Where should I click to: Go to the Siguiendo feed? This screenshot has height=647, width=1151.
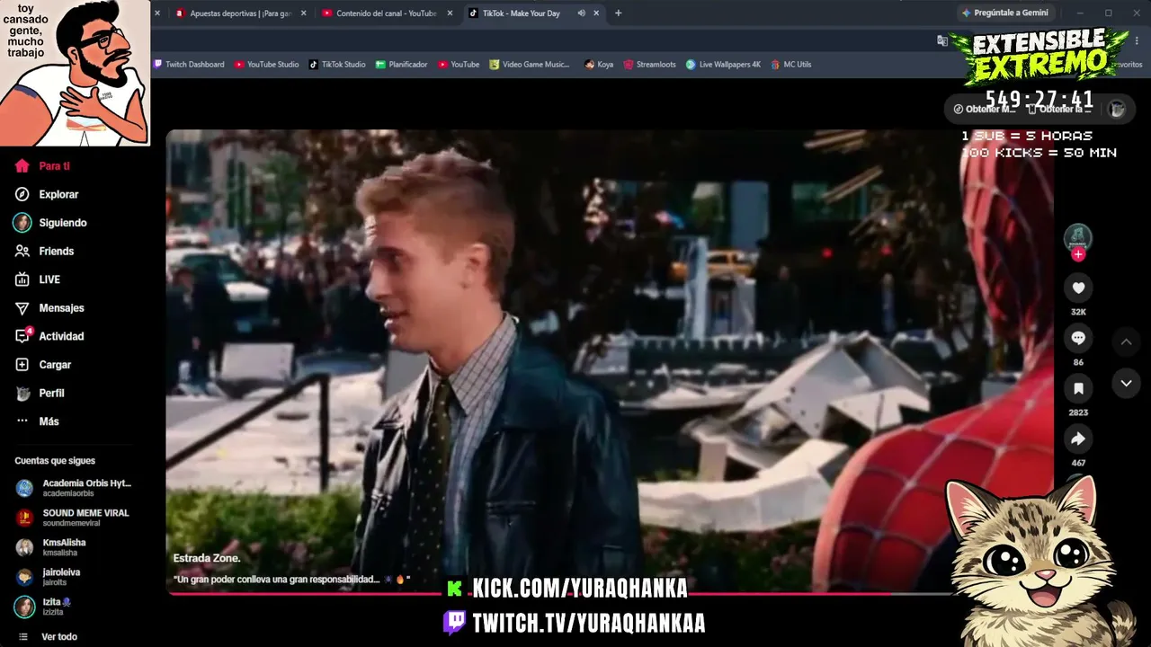click(x=51, y=223)
